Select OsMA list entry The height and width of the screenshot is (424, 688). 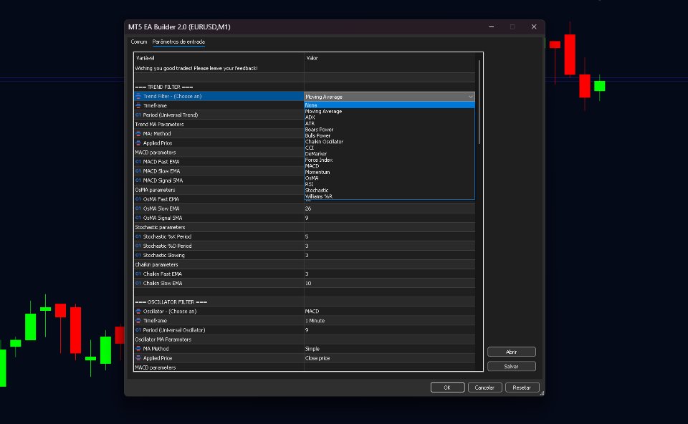[389, 178]
